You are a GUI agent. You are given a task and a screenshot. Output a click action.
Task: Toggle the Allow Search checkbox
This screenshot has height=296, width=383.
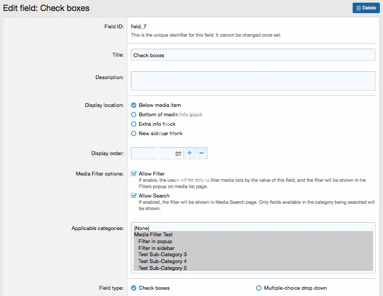(x=134, y=196)
